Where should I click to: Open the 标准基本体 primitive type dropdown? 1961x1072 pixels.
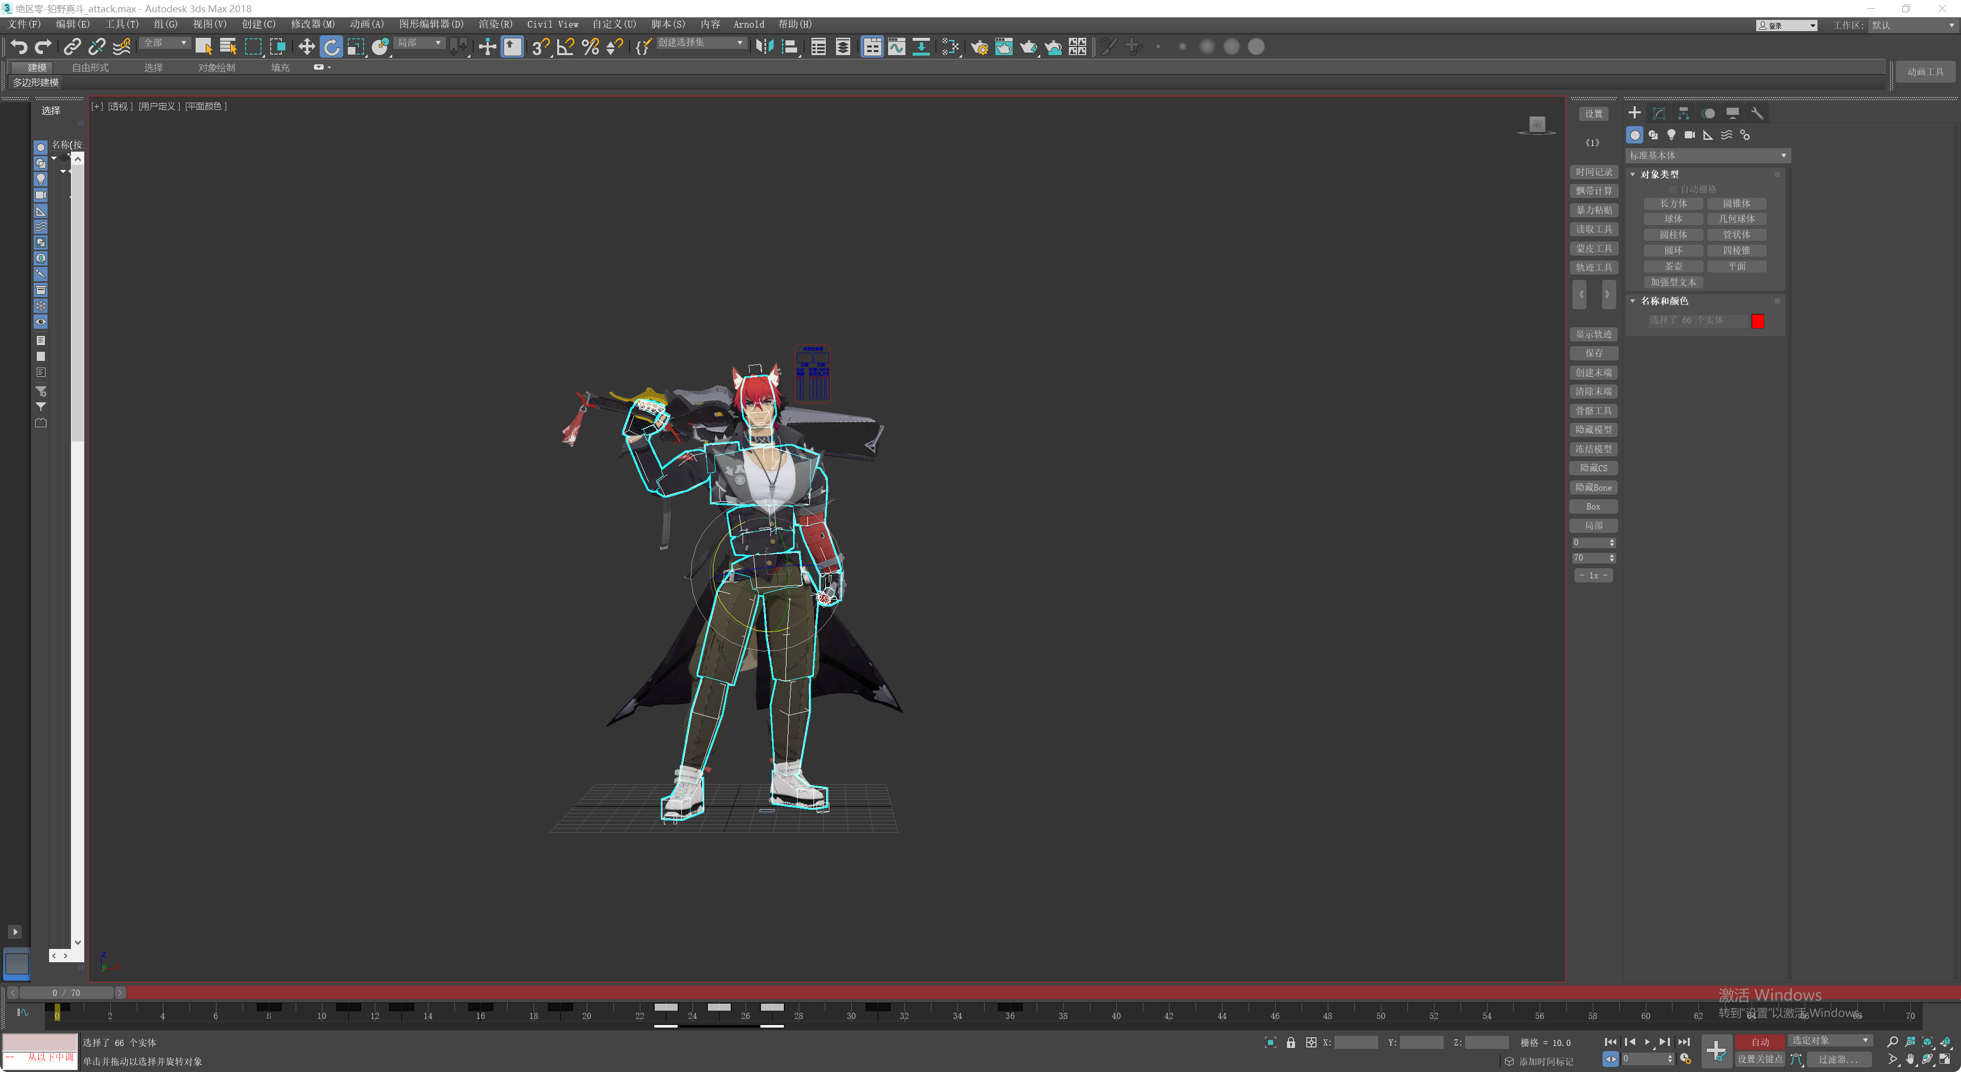coord(1708,155)
